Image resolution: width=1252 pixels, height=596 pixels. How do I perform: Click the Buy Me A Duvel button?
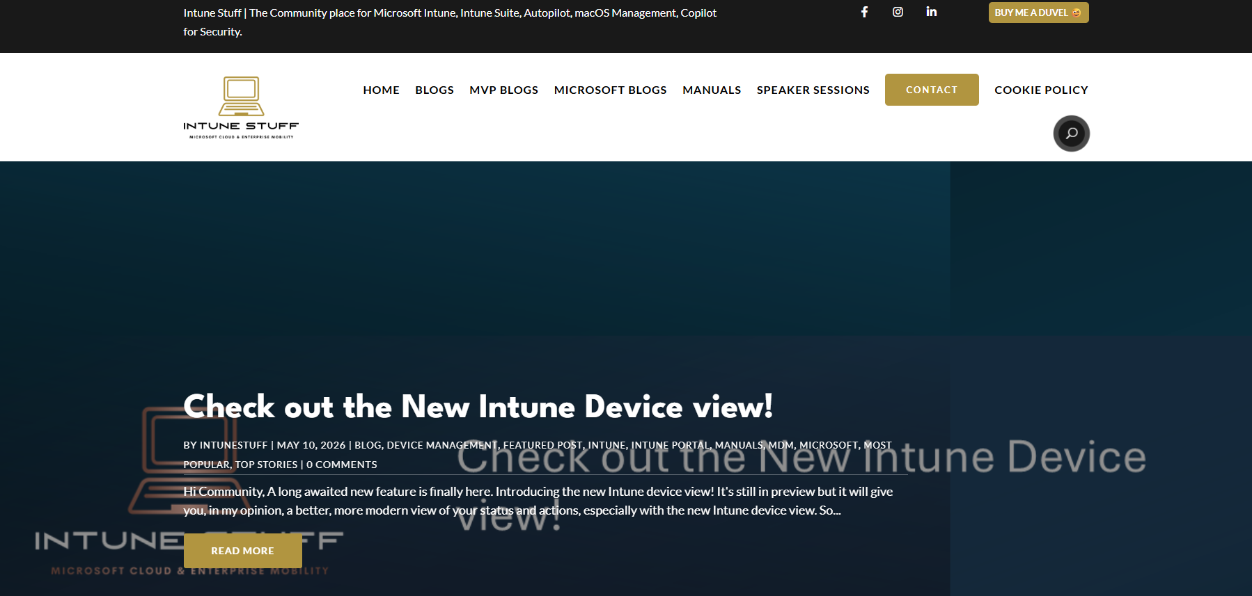(x=1038, y=13)
